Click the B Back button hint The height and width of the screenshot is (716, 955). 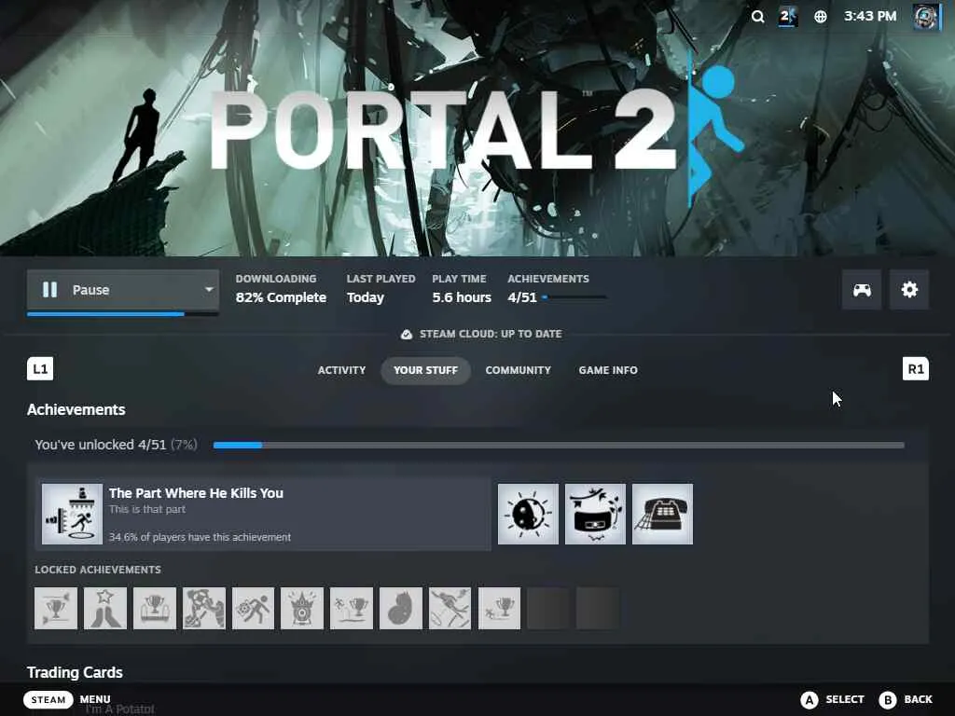(x=906, y=699)
